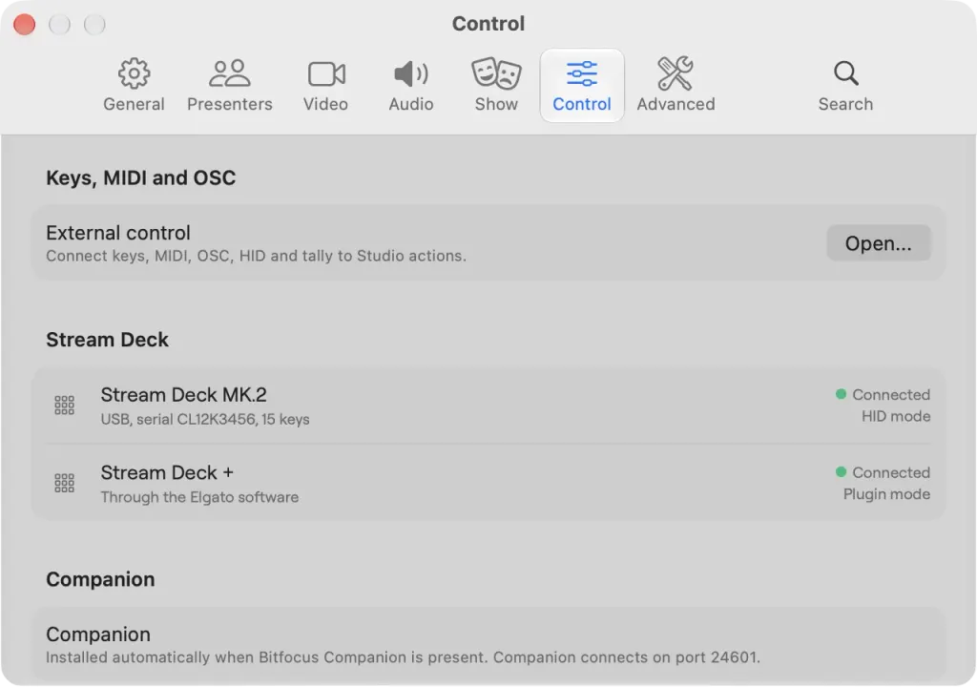This screenshot has width=977, height=687.
Task: Open the Show theater masks icon
Action: click(496, 73)
